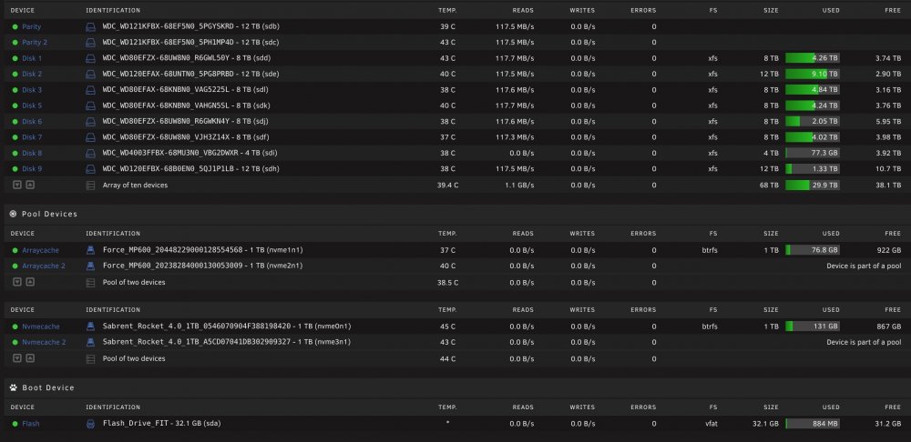Image resolution: width=911 pixels, height=442 pixels.
Task: Open the Arraycache 2 device link
Action: pyautogui.click(x=44, y=266)
